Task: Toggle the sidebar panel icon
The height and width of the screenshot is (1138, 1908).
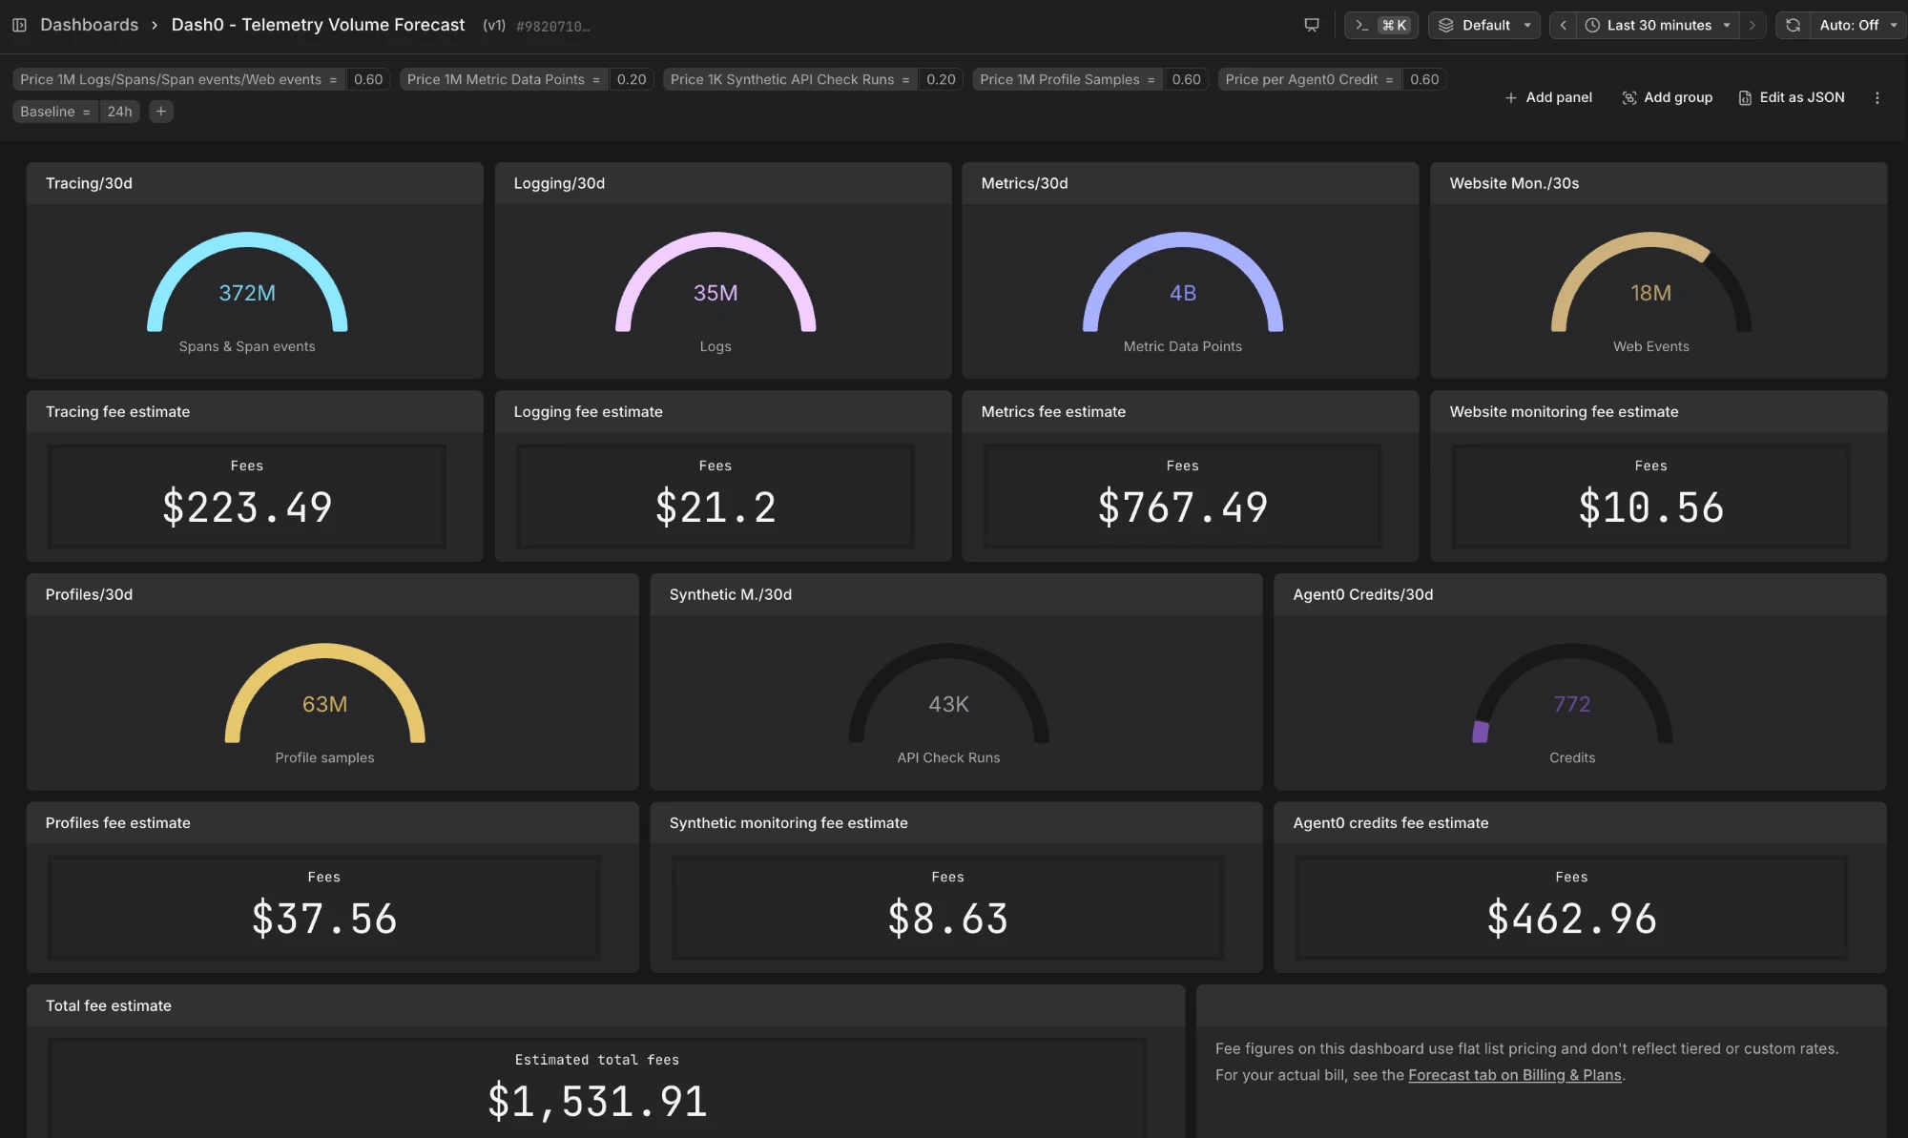Action: click(x=19, y=25)
